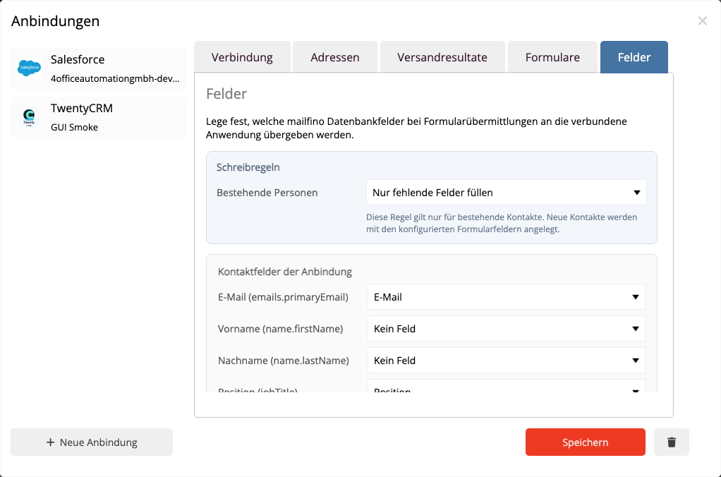Delete connection with the trash icon
Screen dimensions: 721x477
click(672, 442)
